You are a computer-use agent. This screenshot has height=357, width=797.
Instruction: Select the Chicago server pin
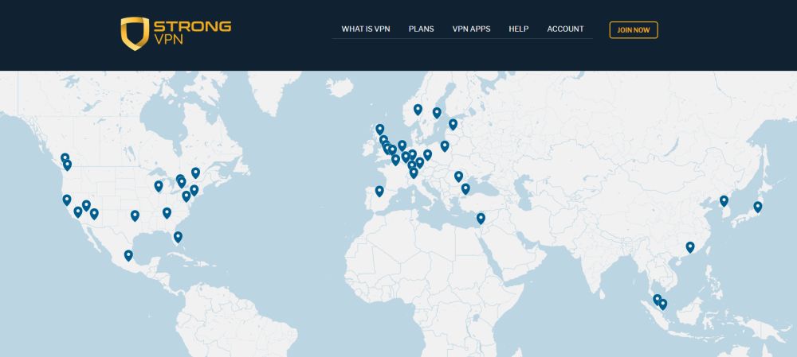point(159,186)
